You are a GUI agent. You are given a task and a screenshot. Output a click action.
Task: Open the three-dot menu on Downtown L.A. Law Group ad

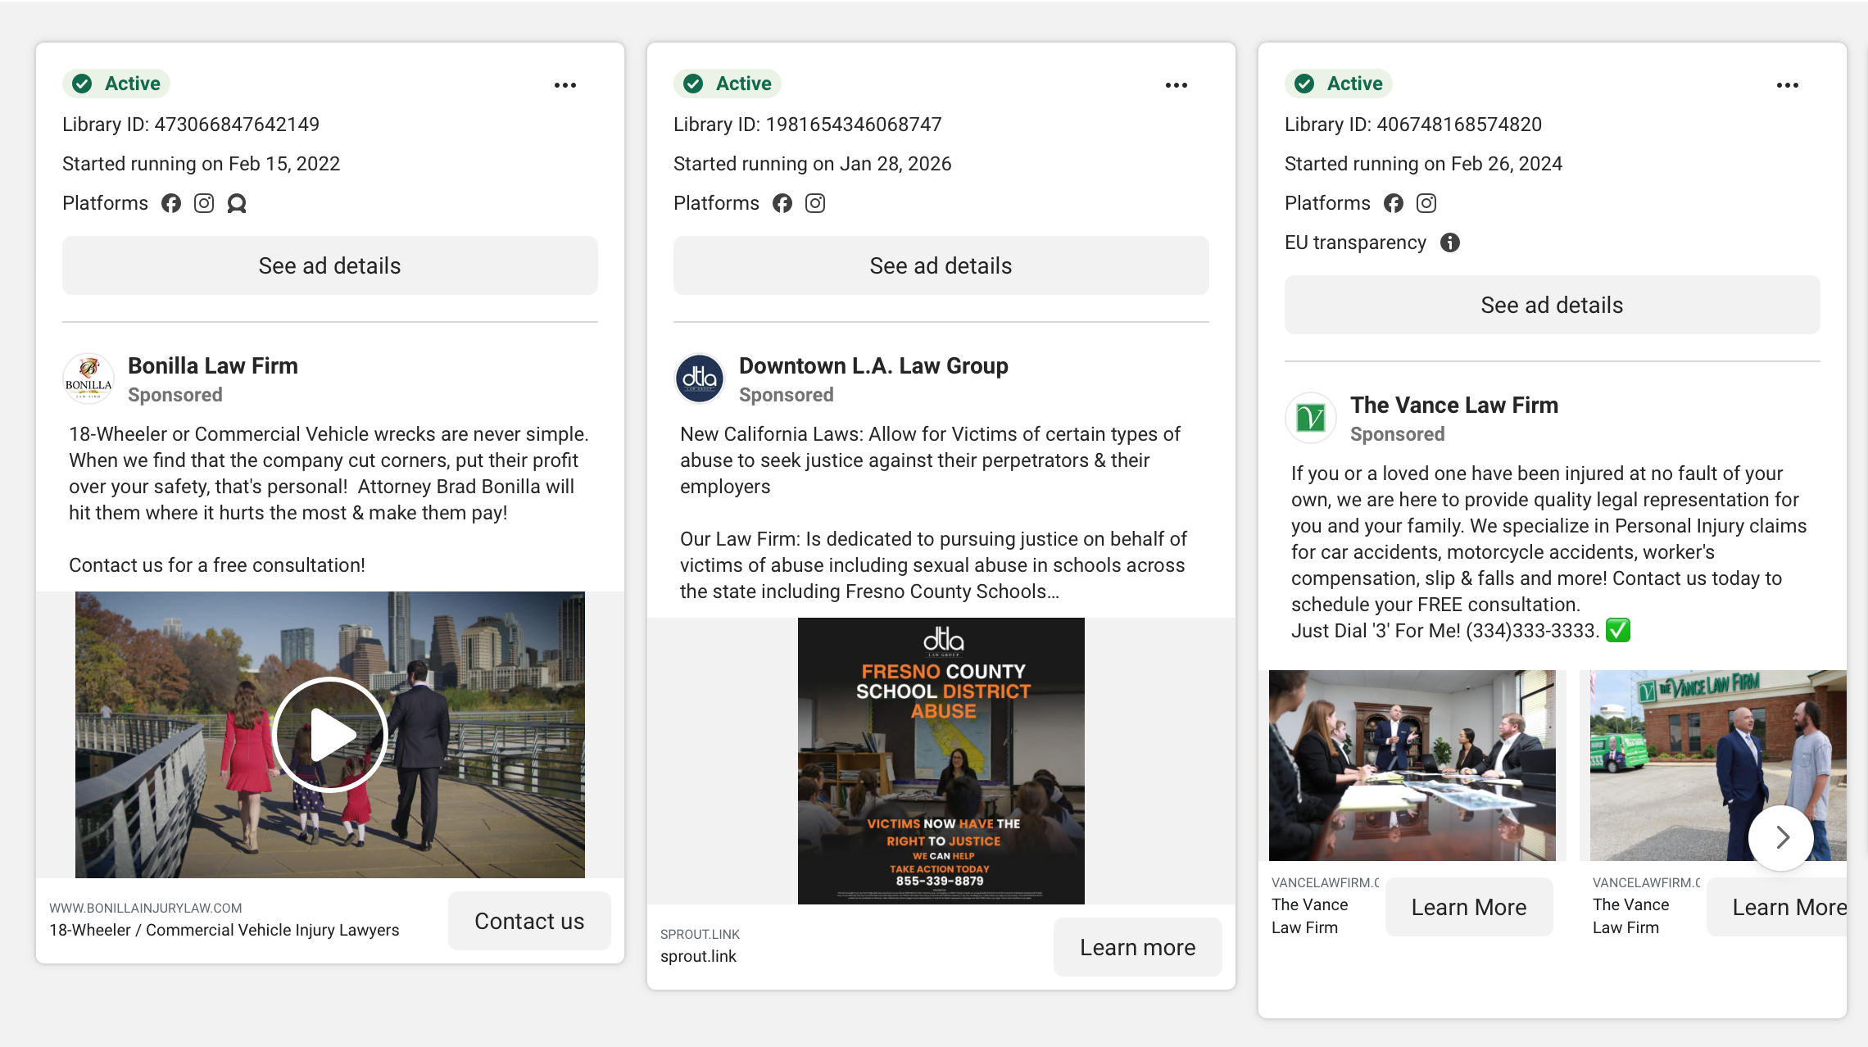(x=1177, y=85)
